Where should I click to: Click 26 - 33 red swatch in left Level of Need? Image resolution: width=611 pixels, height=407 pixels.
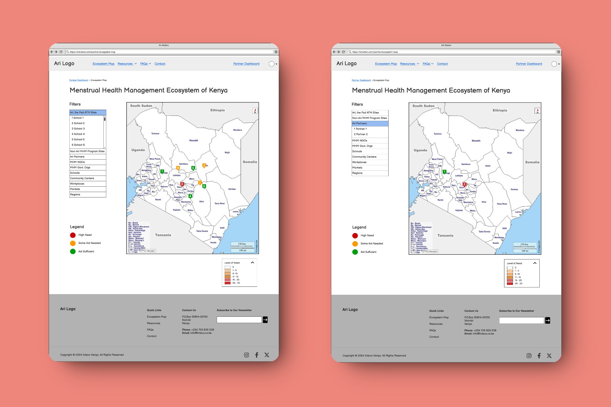pyautogui.click(x=228, y=283)
